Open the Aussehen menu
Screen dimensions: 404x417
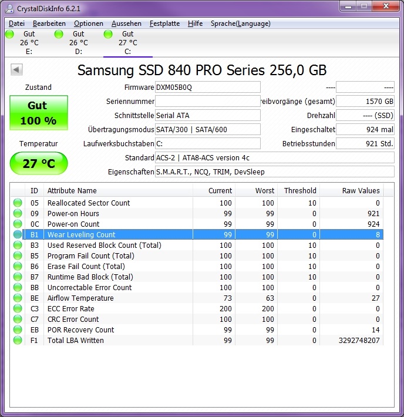126,23
